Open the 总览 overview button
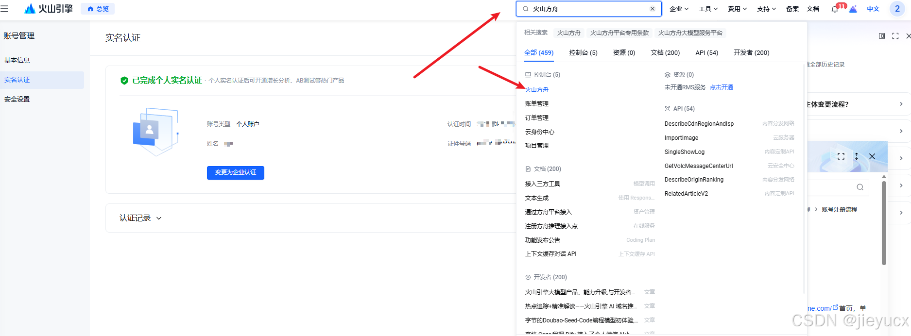Viewport: 911px width, 336px height. pyautogui.click(x=98, y=9)
